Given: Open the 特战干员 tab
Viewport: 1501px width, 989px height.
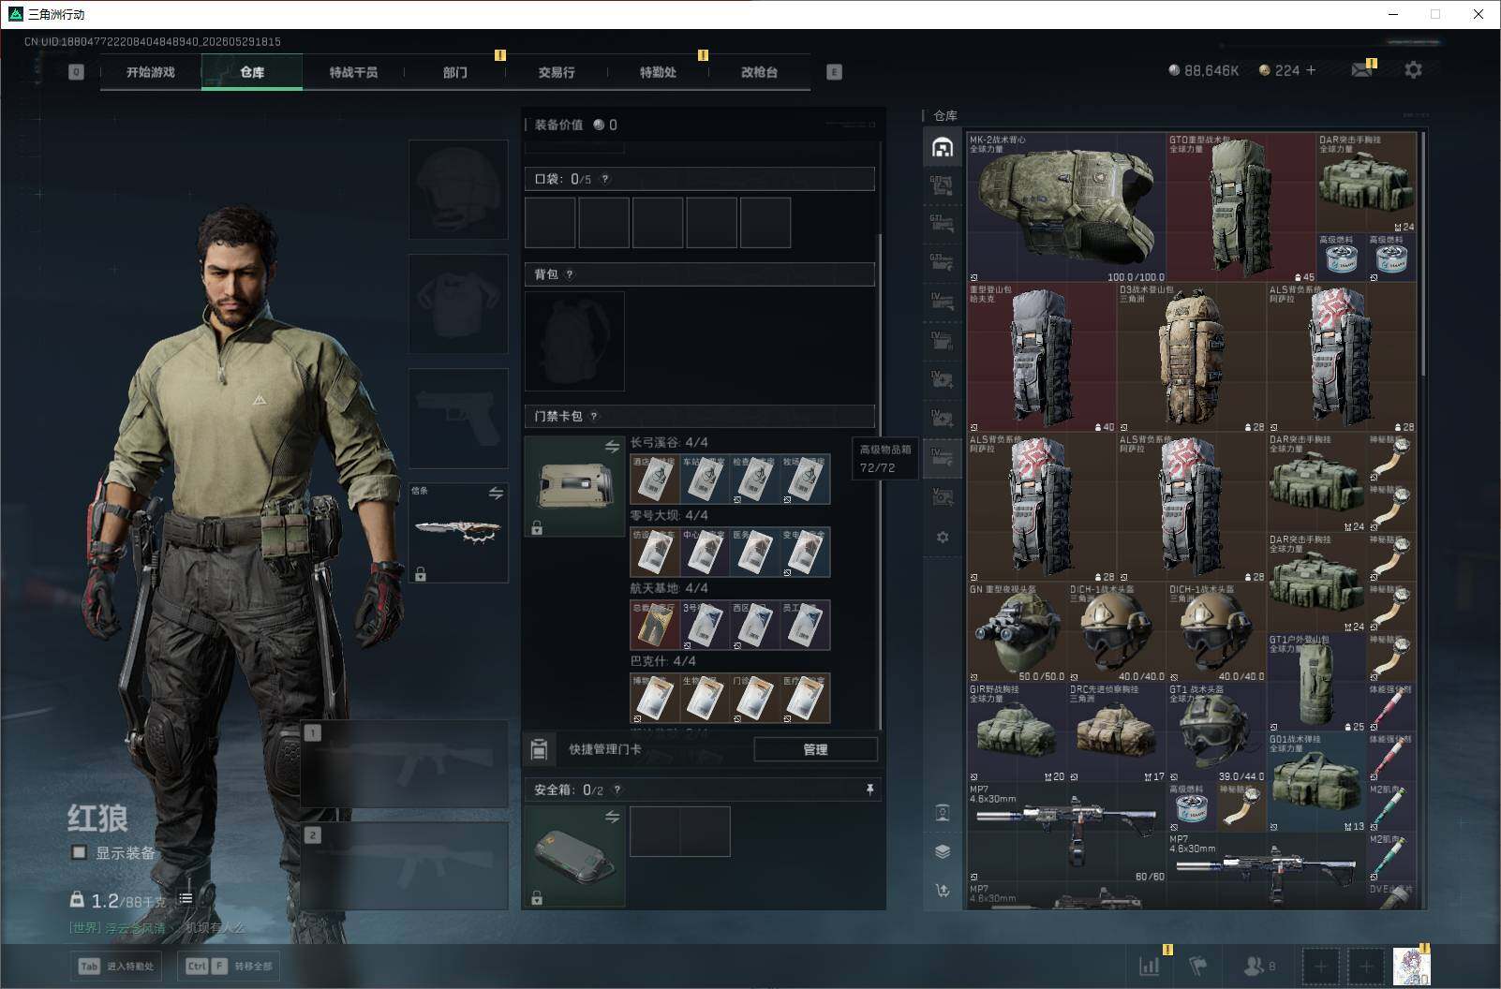Looking at the screenshot, I should pyautogui.click(x=353, y=72).
